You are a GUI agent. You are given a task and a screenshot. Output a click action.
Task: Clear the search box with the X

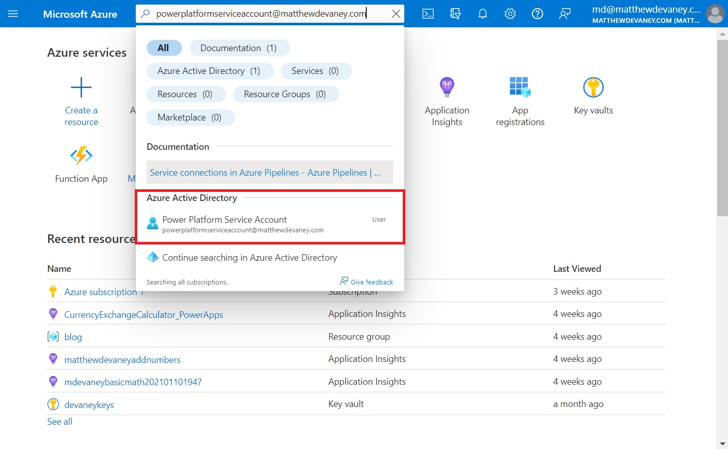tap(396, 14)
